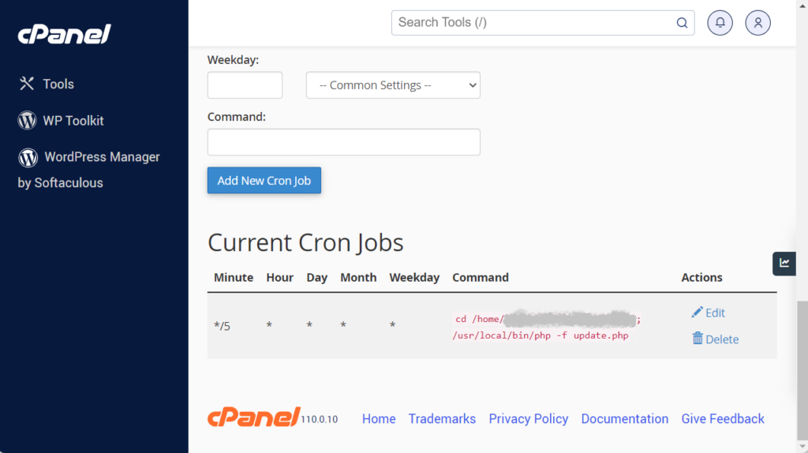
Task: Open the Documentation footer link
Action: 625,419
